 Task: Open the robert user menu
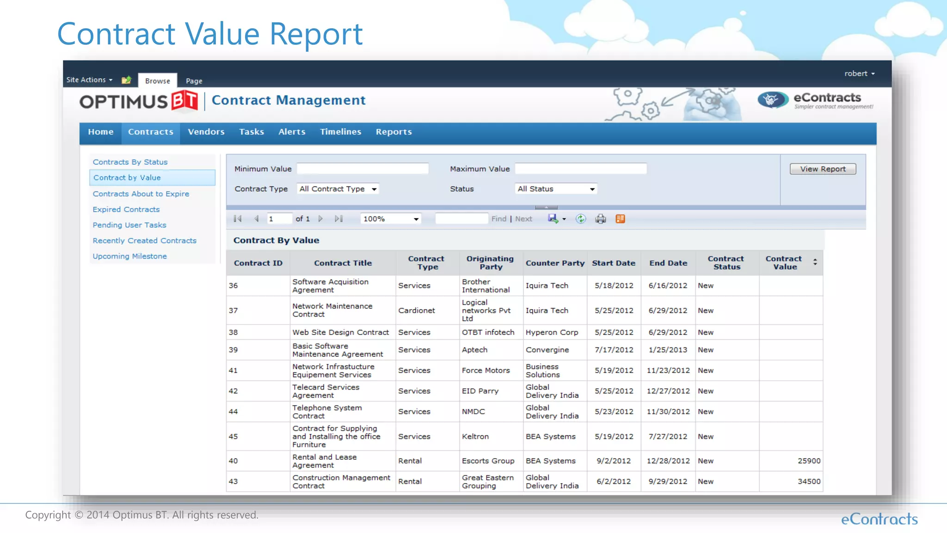[859, 74]
